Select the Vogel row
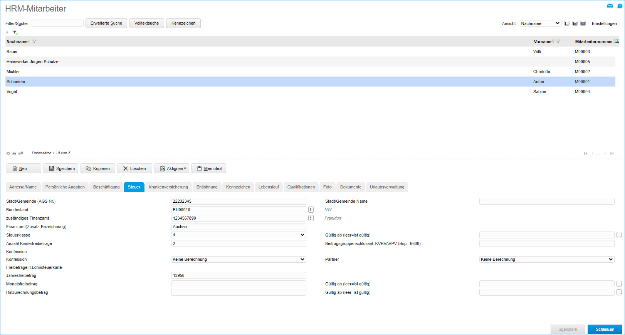Image resolution: width=625 pixels, height=335 pixels. (x=310, y=92)
